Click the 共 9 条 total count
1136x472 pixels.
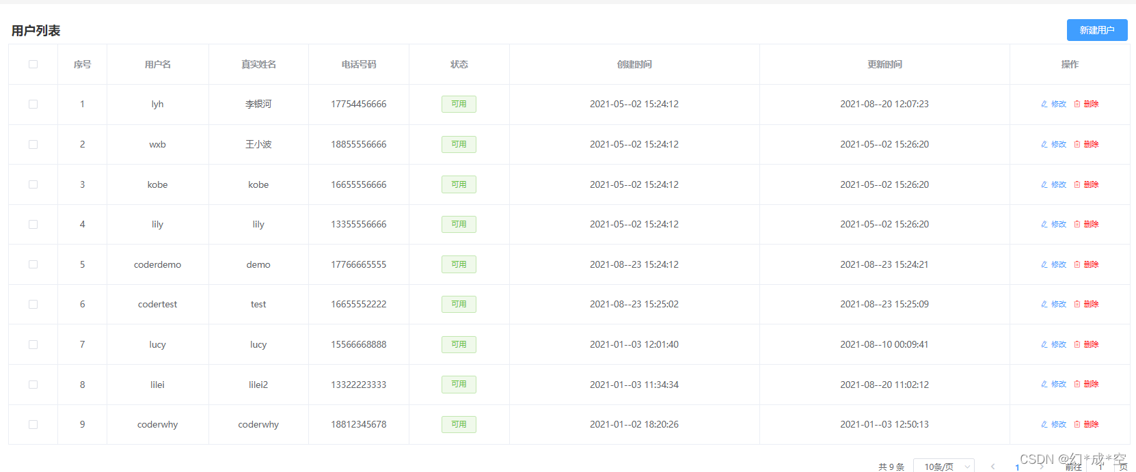click(x=891, y=467)
